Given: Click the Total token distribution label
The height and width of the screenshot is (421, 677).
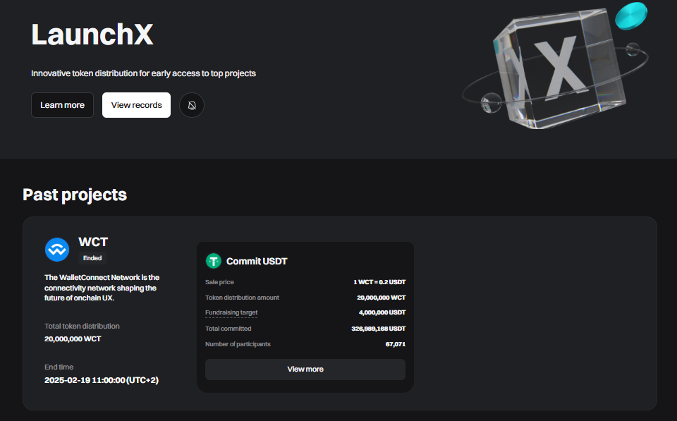Looking at the screenshot, I should (82, 326).
